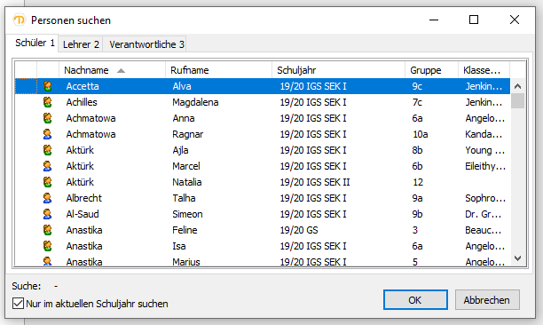Click the scroll up arrow of the list
Image resolution: width=543 pixels, height=325 pixels.
pyautogui.click(x=518, y=86)
